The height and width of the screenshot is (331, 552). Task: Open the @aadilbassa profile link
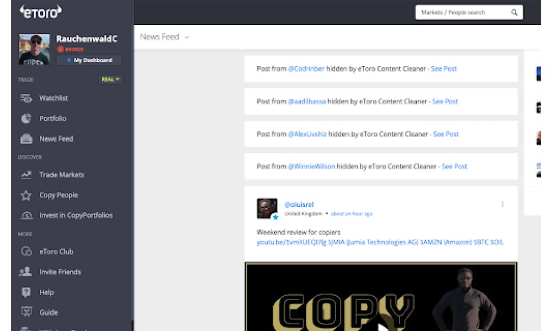pyautogui.click(x=307, y=102)
